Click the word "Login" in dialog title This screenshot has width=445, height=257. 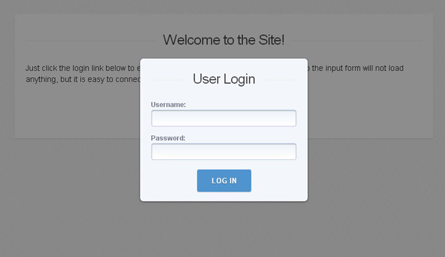[x=239, y=79]
